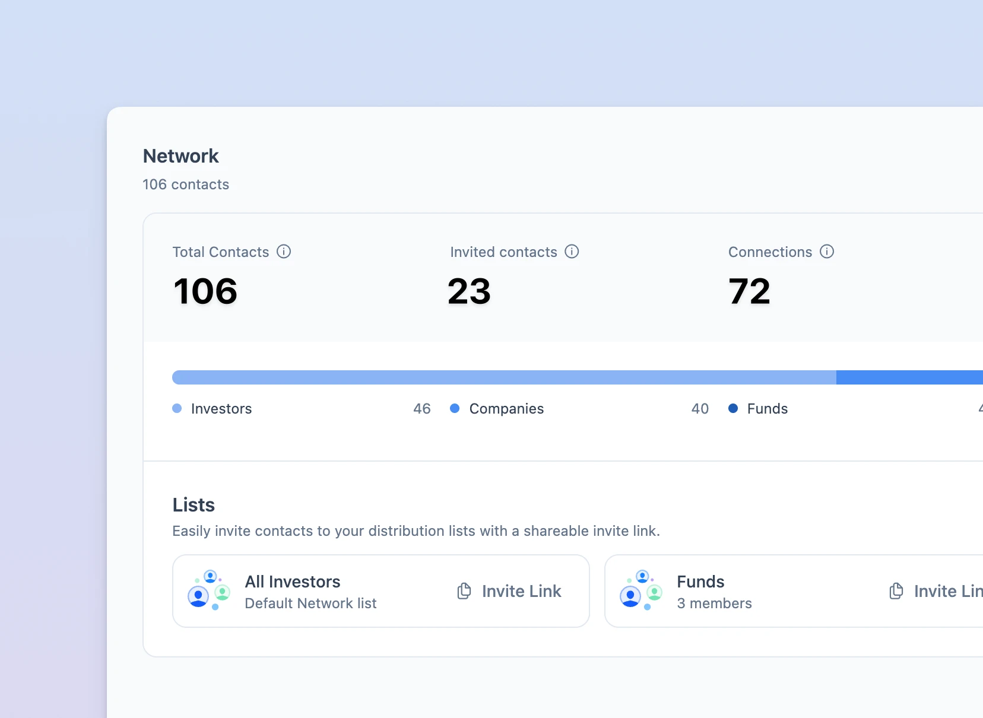Click the Investors legend dot
983x718 pixels.
[177, 408]
